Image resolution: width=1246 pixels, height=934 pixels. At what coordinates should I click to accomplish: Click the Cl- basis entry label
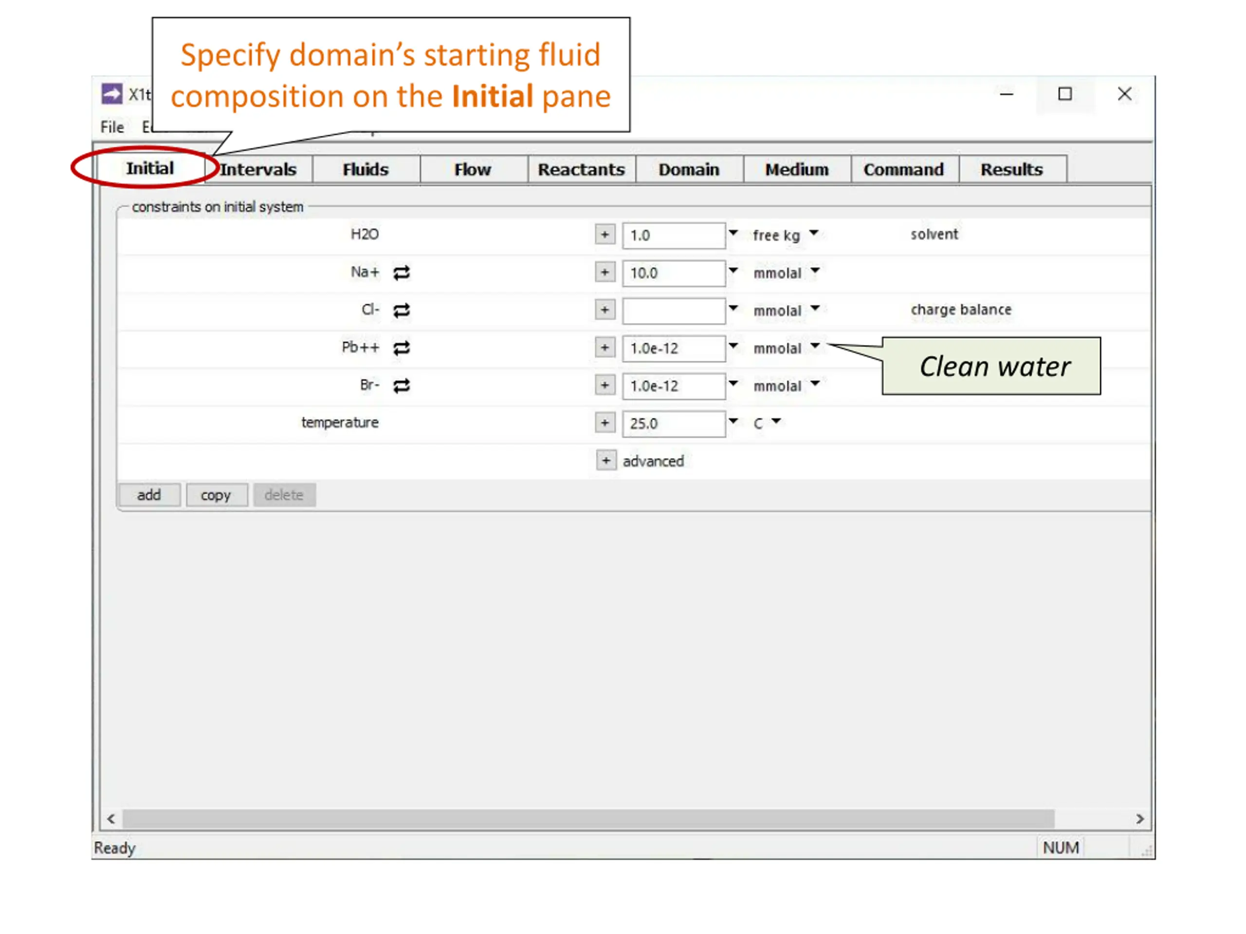pyautogui.click(x=370, y=310)
